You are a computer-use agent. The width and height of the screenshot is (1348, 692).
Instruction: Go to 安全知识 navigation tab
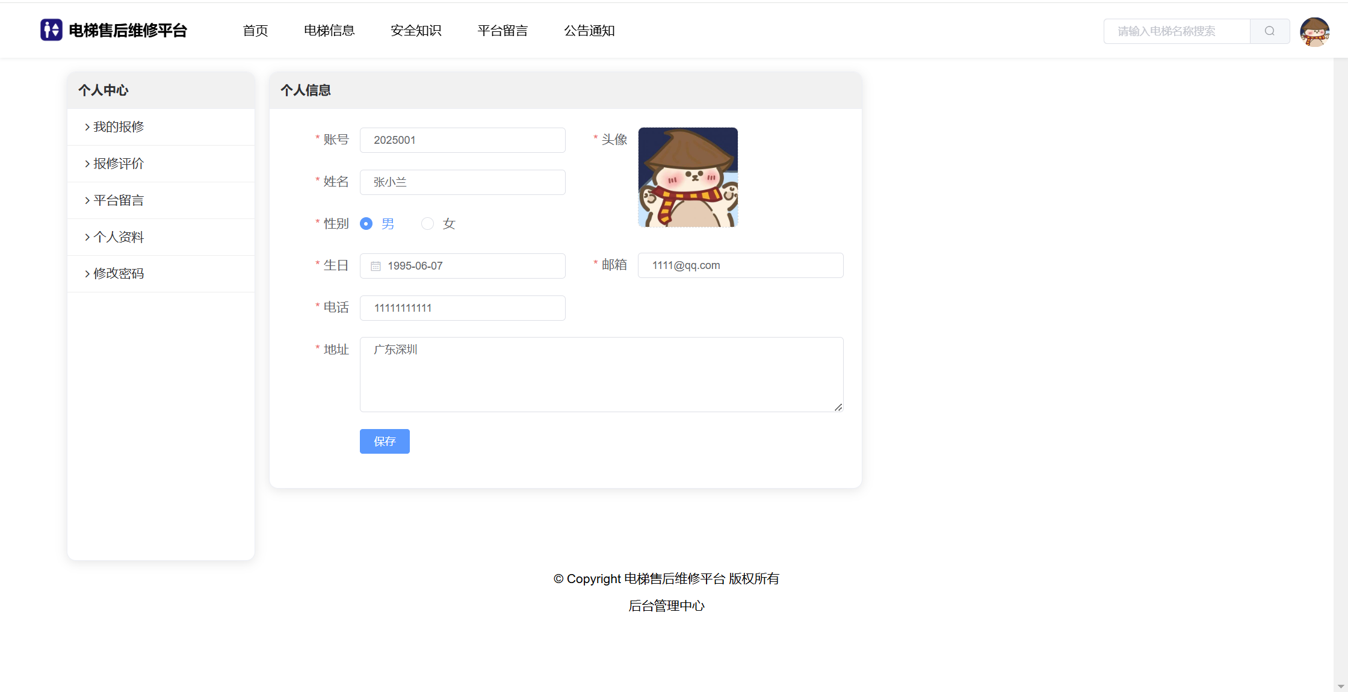pyautogui.click(x=416, y=31)
